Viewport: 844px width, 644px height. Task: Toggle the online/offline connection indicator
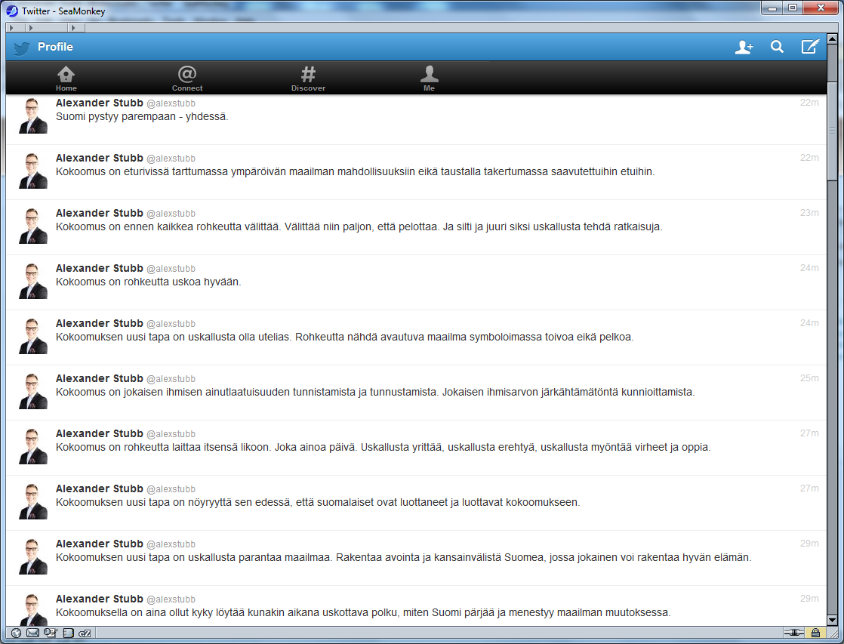point(793,633)
